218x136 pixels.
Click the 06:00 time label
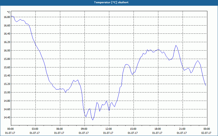click(60, 129)
